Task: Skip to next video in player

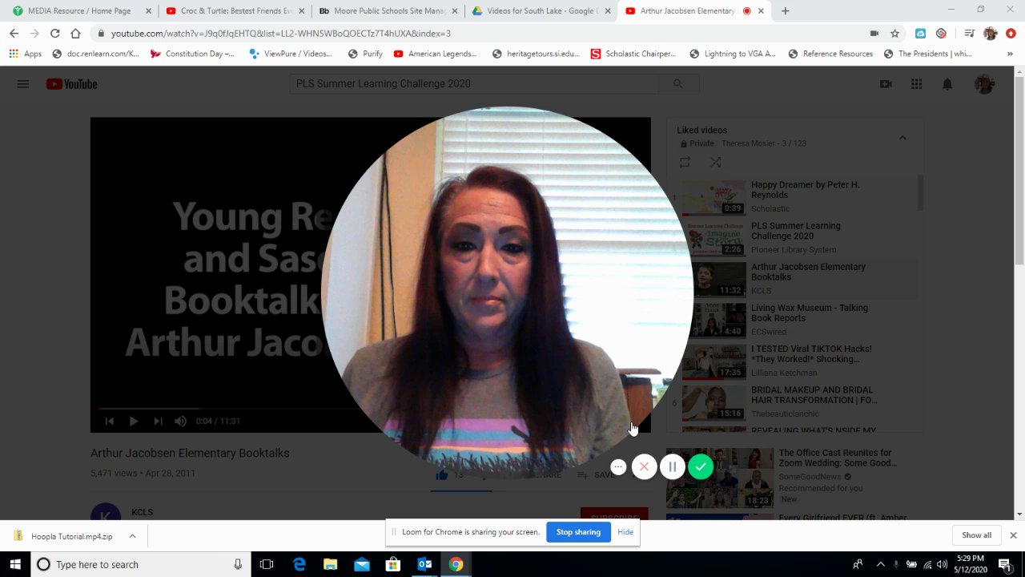Action: click(158, 421)
